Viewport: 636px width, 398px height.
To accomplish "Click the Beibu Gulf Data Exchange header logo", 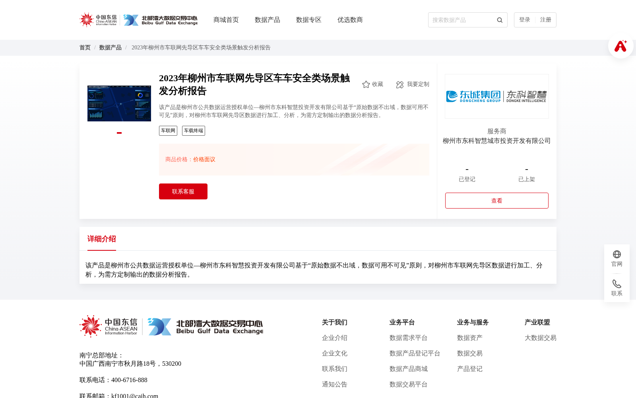I will pyautogui.click(x=160, y=20).
